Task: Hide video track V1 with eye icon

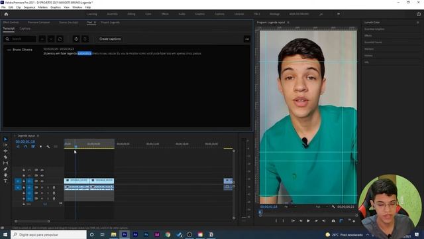Action: pos(42,181)
